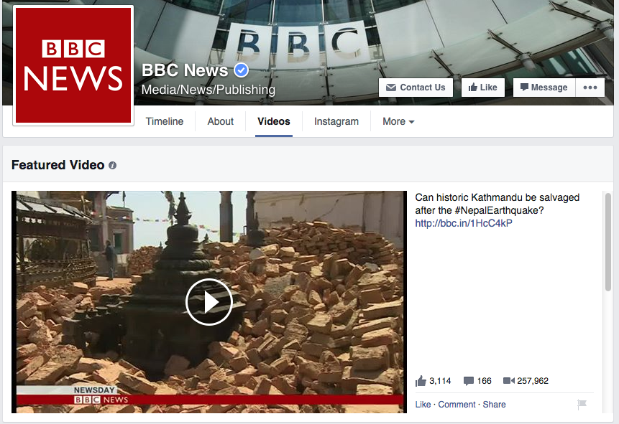Click the Share link under the video

coord(494,405)
